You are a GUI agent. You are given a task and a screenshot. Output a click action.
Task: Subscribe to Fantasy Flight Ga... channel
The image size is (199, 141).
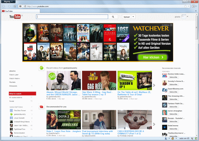(173, 107)
